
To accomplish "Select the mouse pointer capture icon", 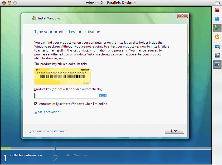I will (217, 64).
